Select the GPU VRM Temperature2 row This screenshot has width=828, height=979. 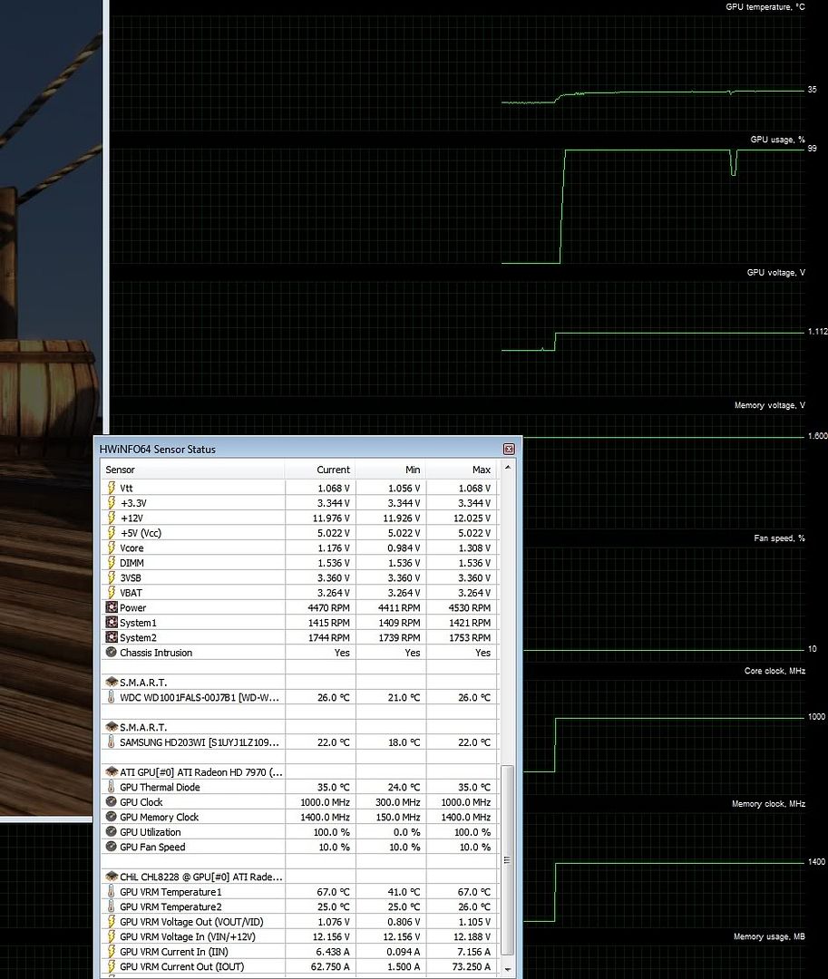(299, 907)
